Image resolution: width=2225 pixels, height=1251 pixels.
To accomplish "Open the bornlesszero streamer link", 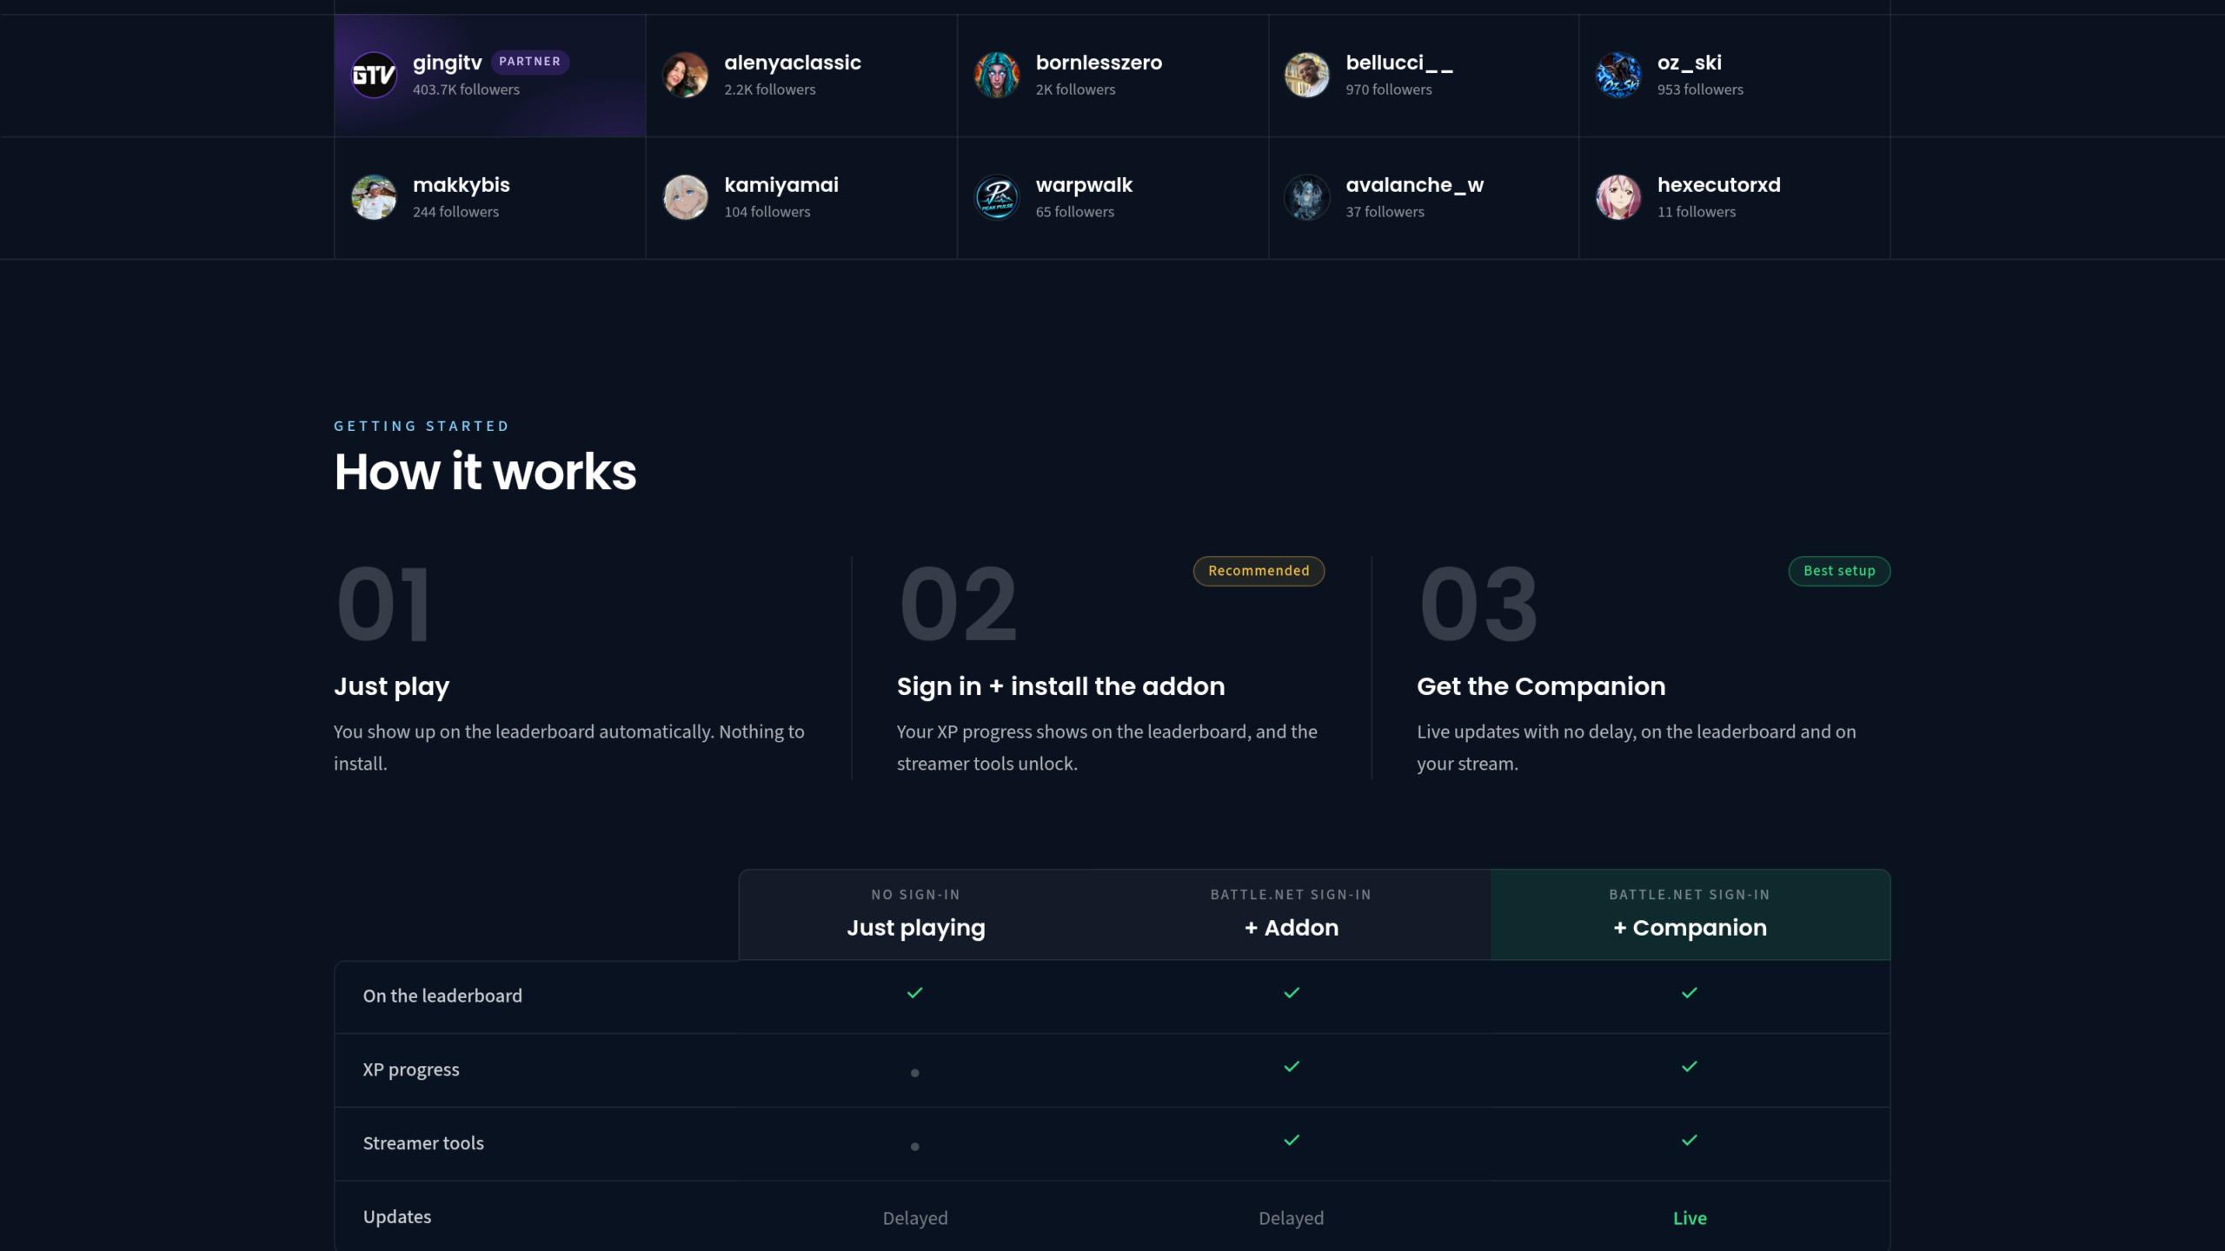I will click(1099, 63).
